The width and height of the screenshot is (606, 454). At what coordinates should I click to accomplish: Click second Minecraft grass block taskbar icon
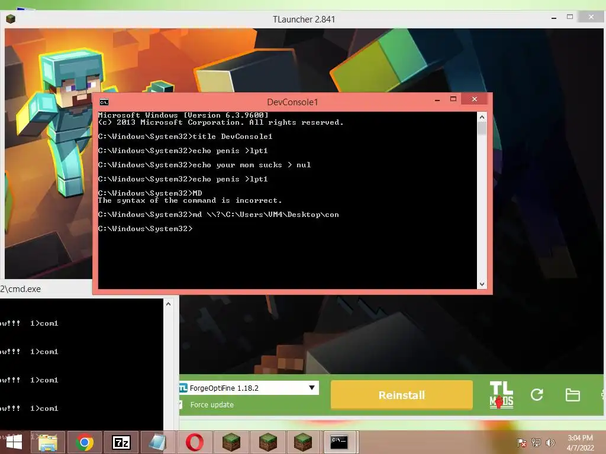pyautogui.click(x=267, y=442)
